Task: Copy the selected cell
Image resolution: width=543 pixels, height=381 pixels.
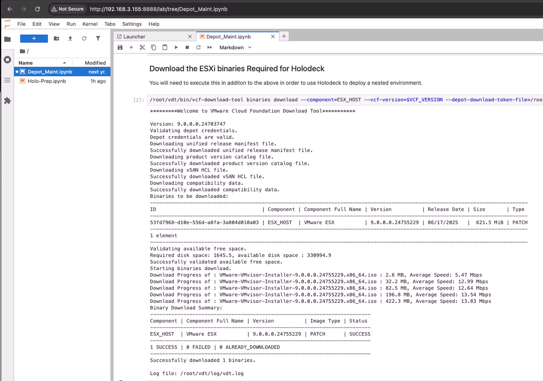Action: coord(154,47)
